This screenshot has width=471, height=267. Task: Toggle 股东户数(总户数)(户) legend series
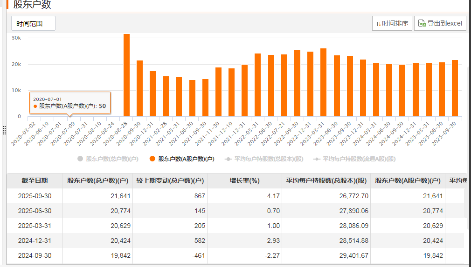[108, 159]
